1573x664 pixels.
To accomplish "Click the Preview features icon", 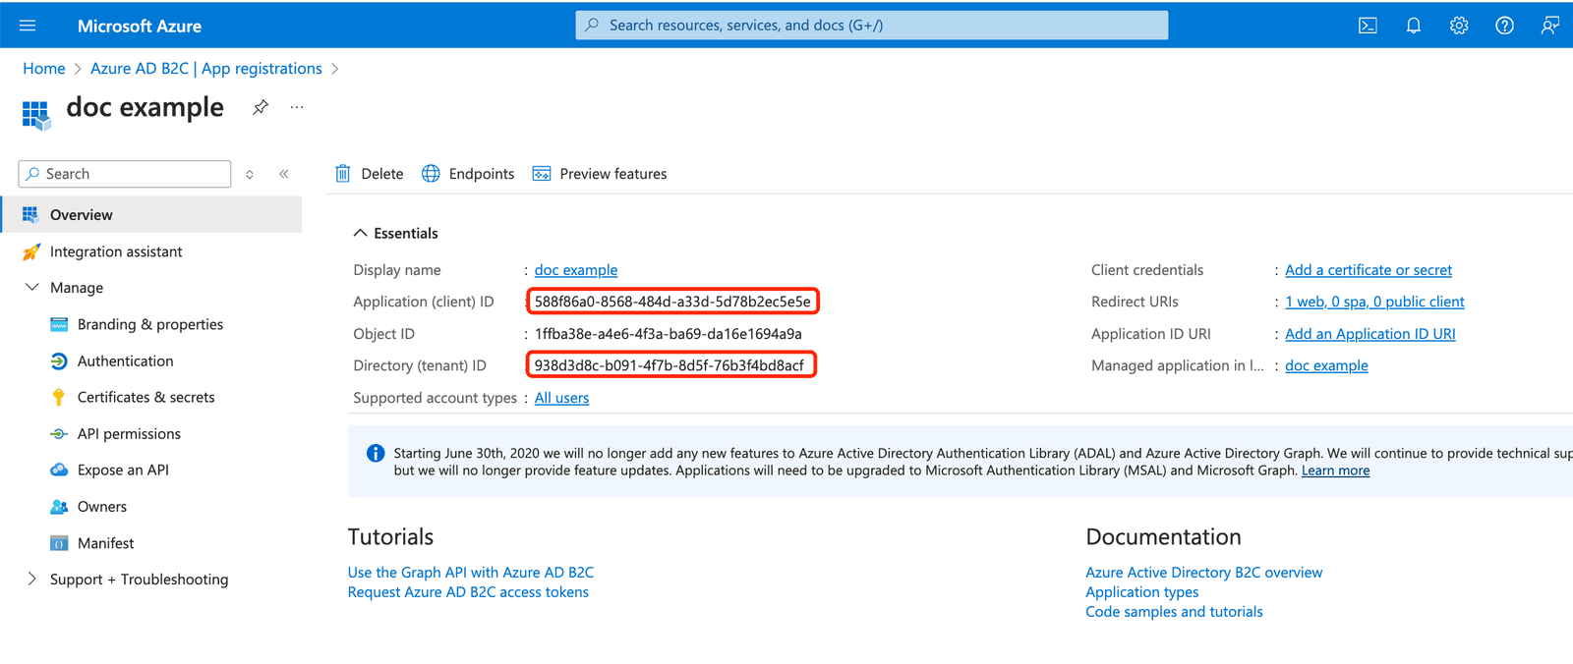I will (542, 174).
